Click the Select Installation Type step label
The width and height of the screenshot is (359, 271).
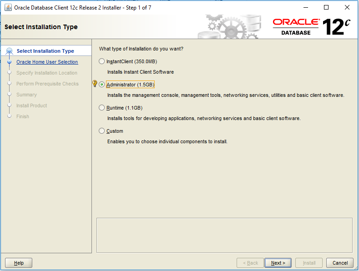pos(46,51)
